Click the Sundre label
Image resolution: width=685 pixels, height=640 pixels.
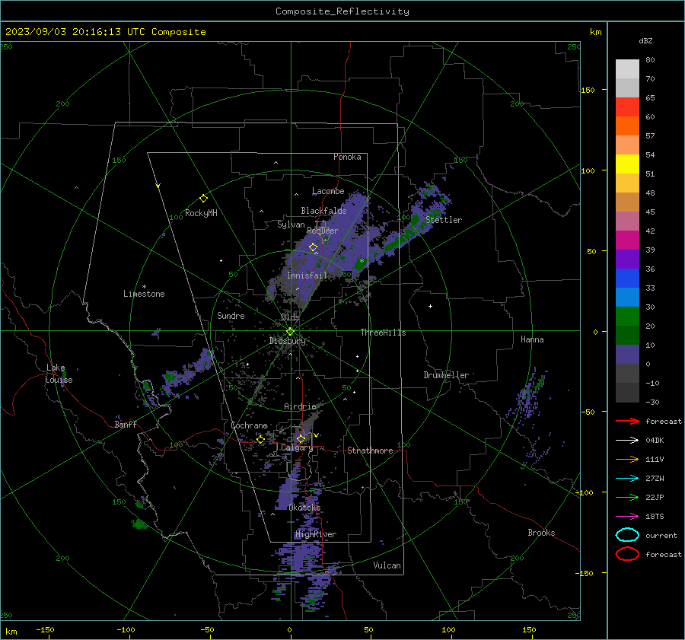(x=231, y=316)
